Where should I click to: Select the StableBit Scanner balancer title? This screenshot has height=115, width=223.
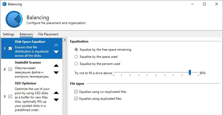(x=28, y=63)
